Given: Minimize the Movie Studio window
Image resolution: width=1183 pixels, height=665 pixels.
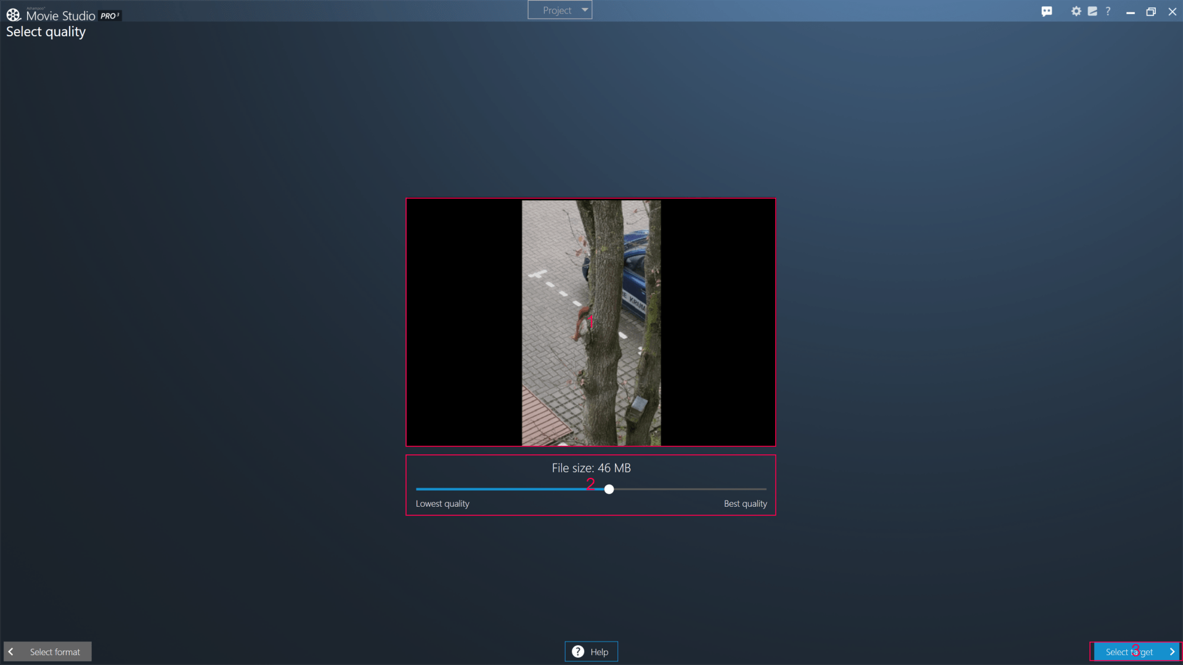Looking at the screenshot, I should point(1130,11).
